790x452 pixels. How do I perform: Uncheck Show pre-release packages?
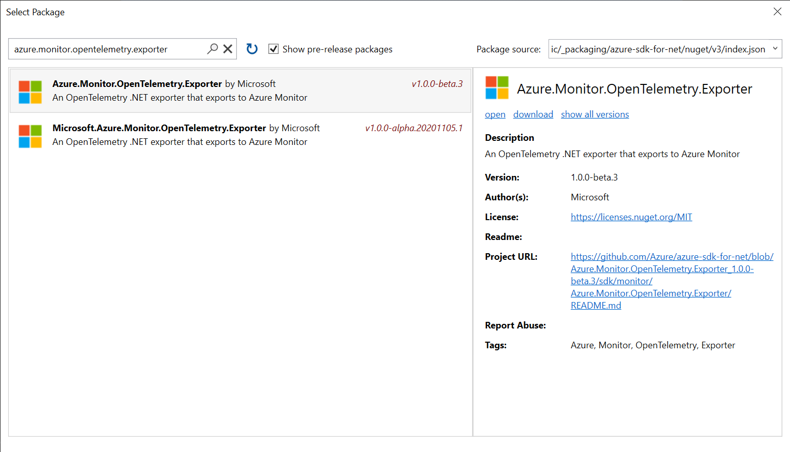[x=274, y=49]
